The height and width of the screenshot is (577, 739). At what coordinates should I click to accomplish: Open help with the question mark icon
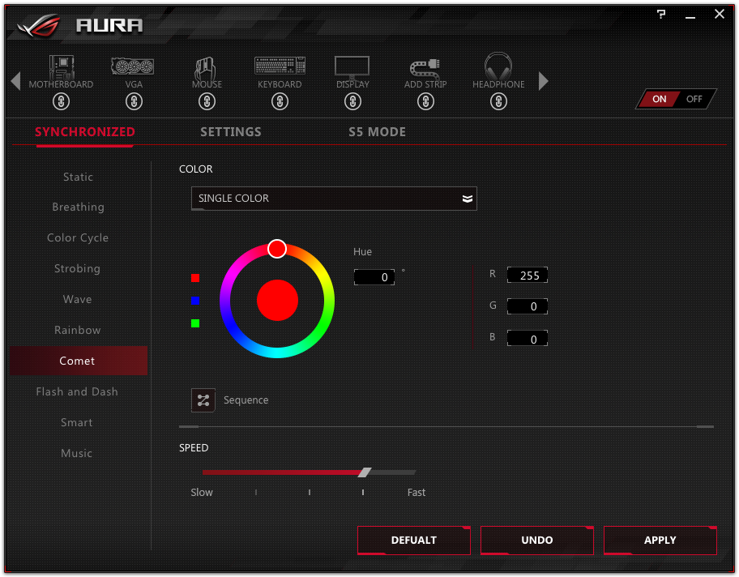click(661, 14)
